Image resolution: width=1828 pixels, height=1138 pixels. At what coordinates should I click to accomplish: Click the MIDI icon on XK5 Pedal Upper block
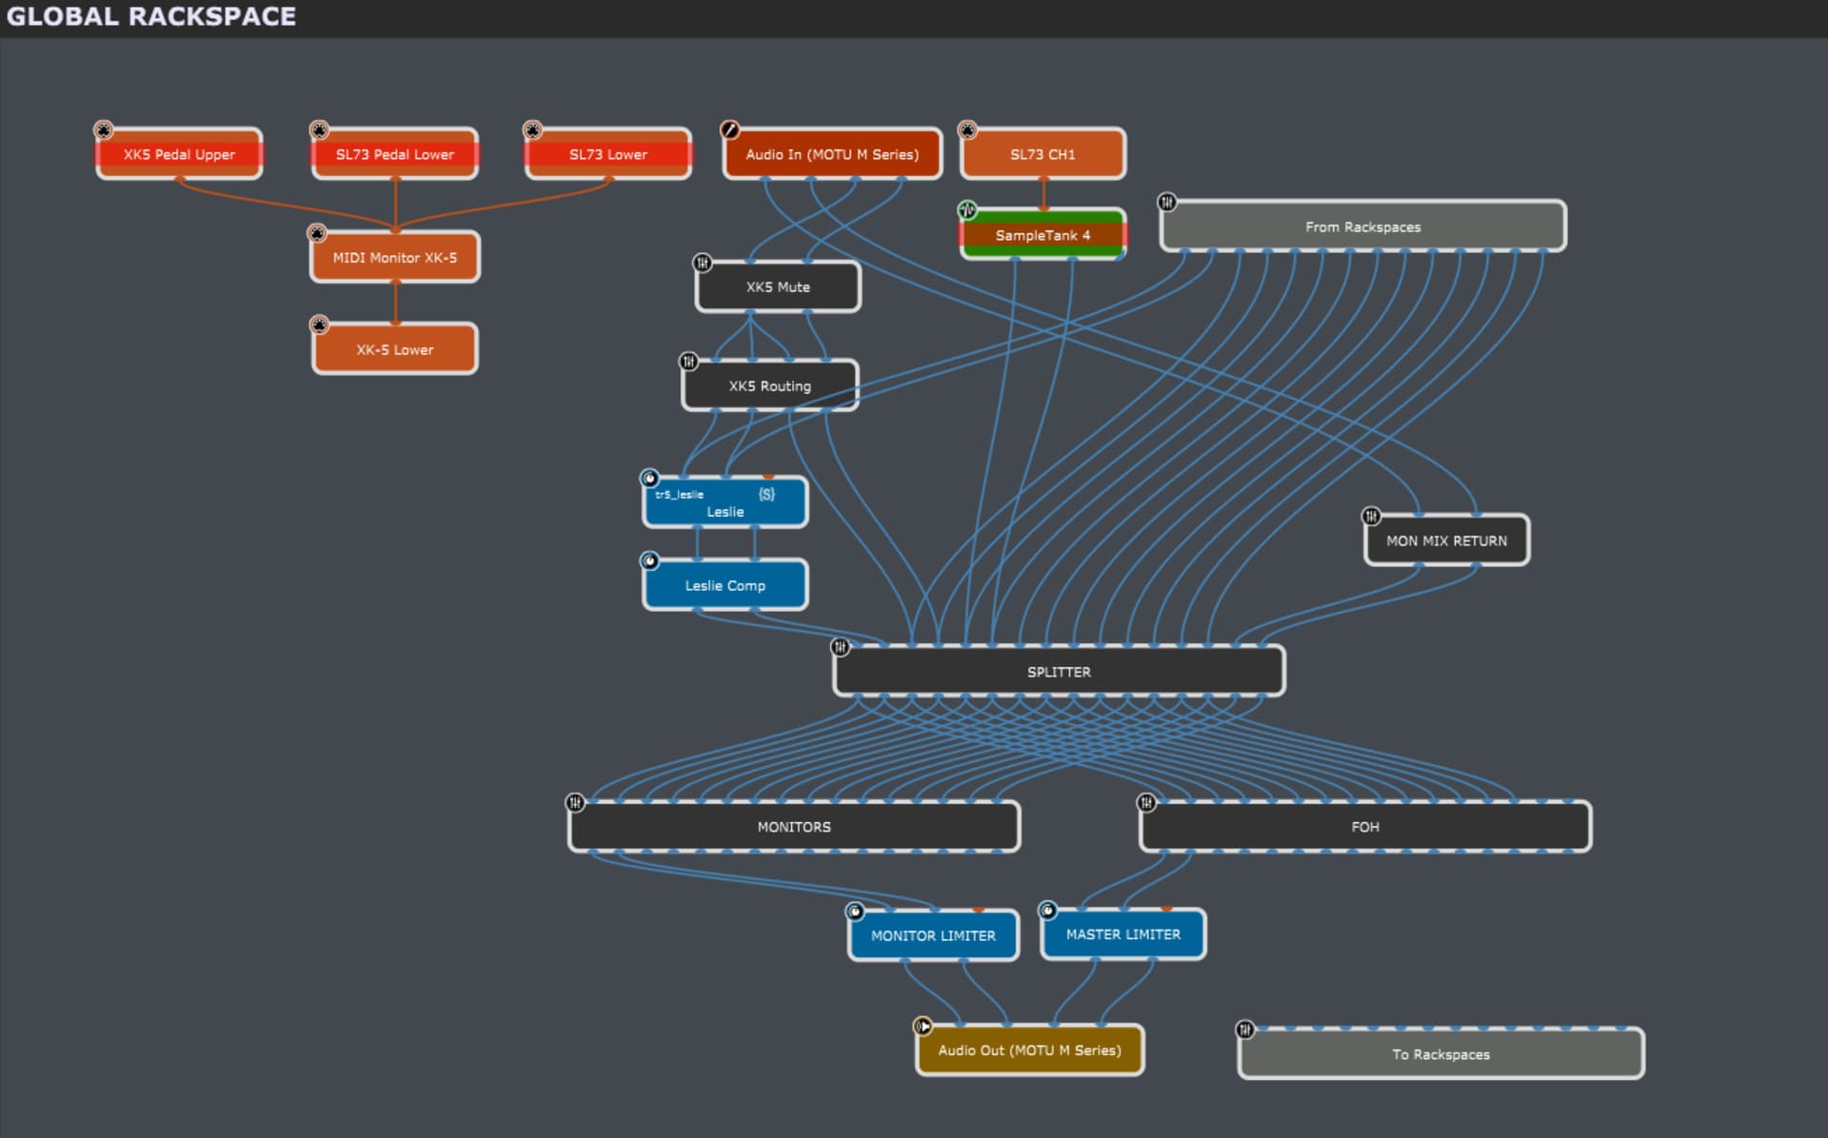tap(103, 129)
